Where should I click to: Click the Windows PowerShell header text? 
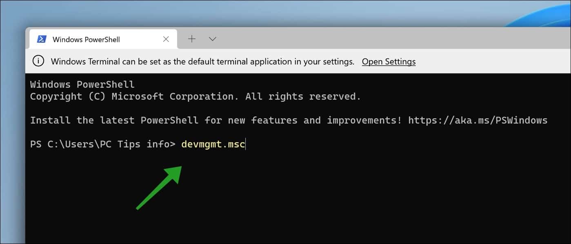click(x=82, y=84)
